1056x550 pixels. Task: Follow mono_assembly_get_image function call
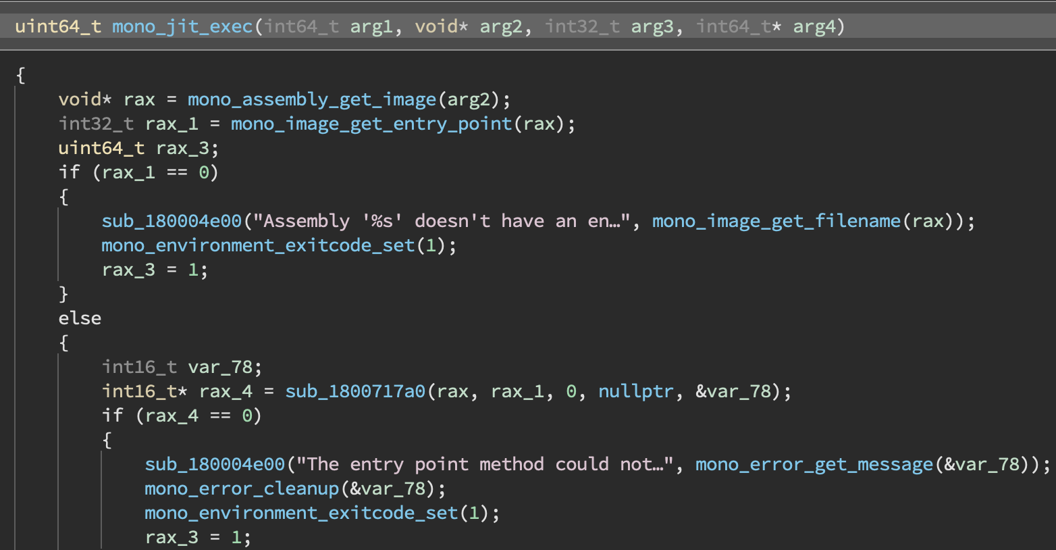(312, 99)
